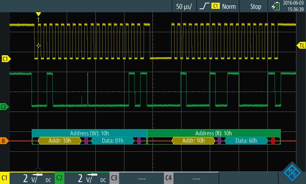Toggle channel C1 label in bottom bar
The width and height of the screenshot is (306, 184).
click(x=5, y=178)
